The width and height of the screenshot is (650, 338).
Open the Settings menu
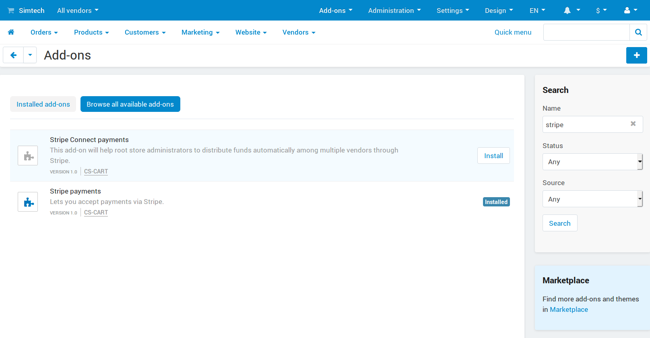[453, 10]
